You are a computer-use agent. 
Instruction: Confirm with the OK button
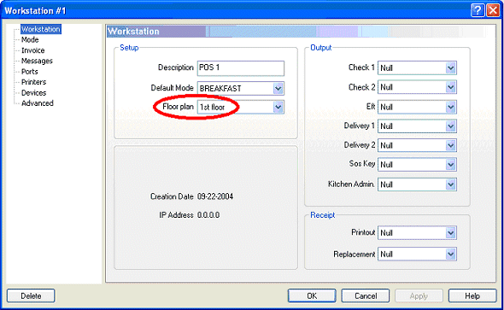click(x=312, y=295)
